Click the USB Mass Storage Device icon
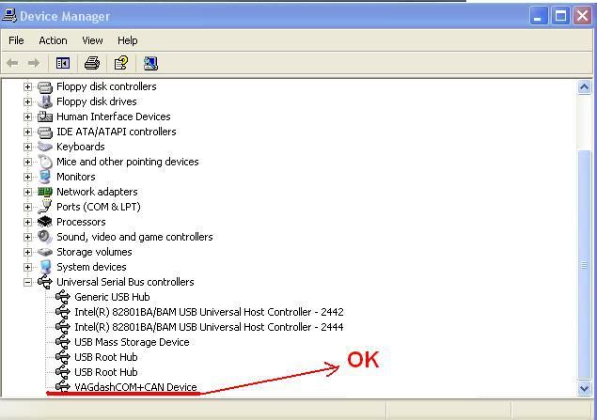Screen dimensions: 597x420 pos(63,342)
